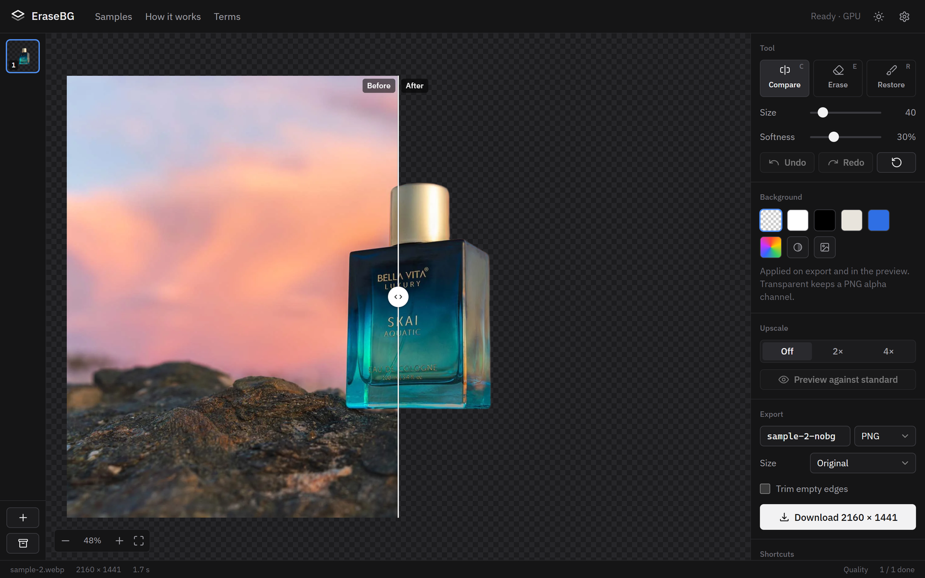Set Upscale to 4×
The image size is (925, 578).
(889, 351)
